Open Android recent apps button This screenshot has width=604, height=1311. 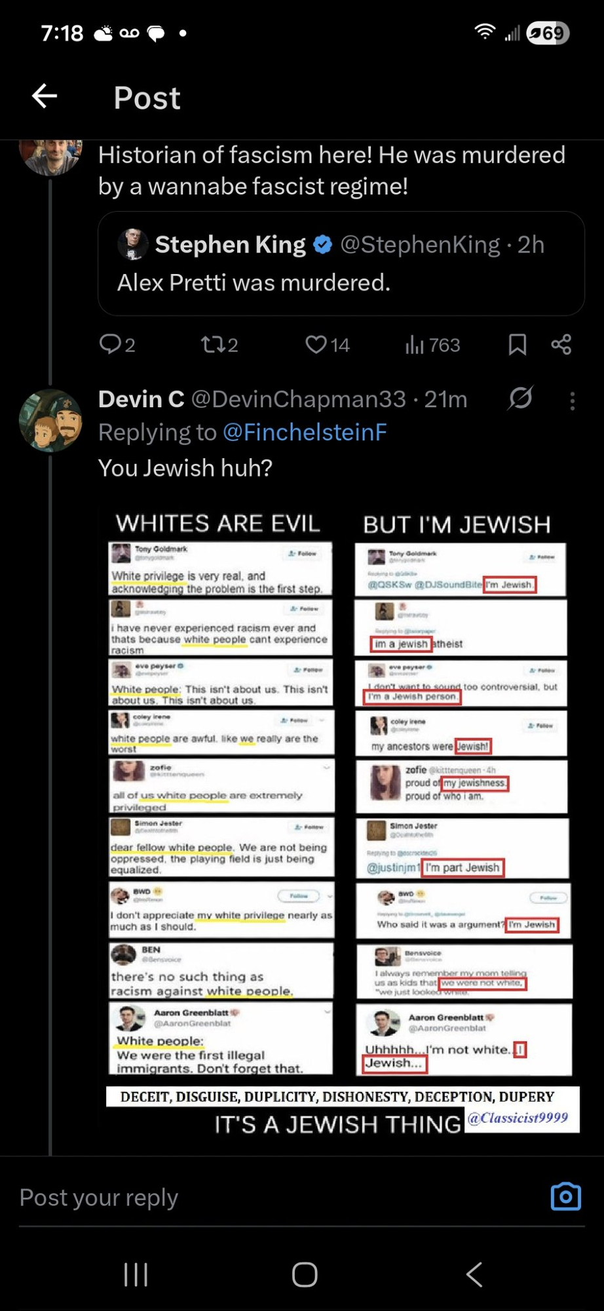pos(136,1275)
